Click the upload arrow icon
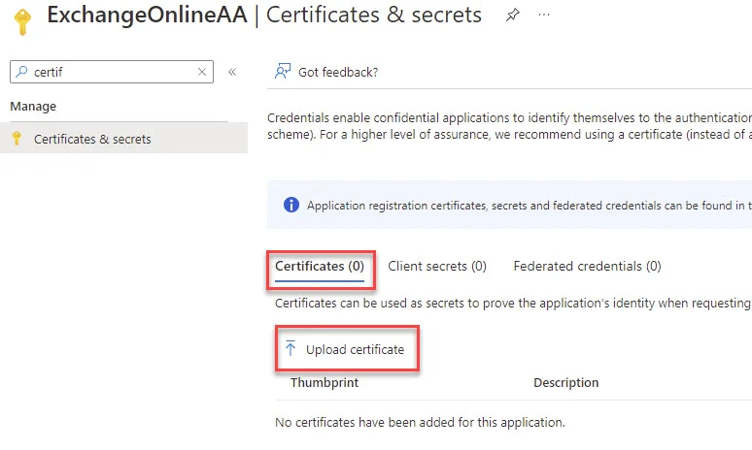The image size is (752, 450). pyautogui.click(x=291, y=348)
